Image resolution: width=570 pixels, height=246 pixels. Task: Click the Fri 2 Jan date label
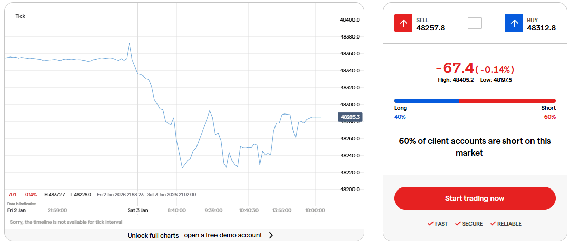(x=16, y=210)
